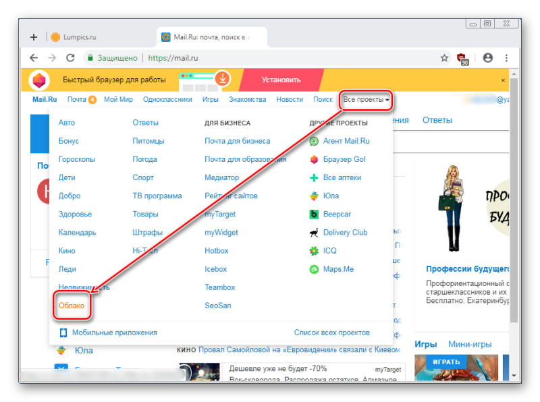The width and height of the screenshot is (540, 402).
Task: Click the download icon in promo banner
Action: [x=223, y=78]
